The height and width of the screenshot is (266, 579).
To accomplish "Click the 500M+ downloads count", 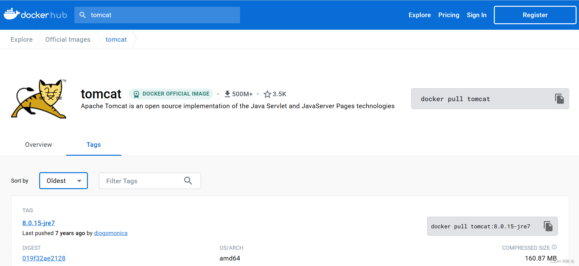I will click(x=242, y=94).
